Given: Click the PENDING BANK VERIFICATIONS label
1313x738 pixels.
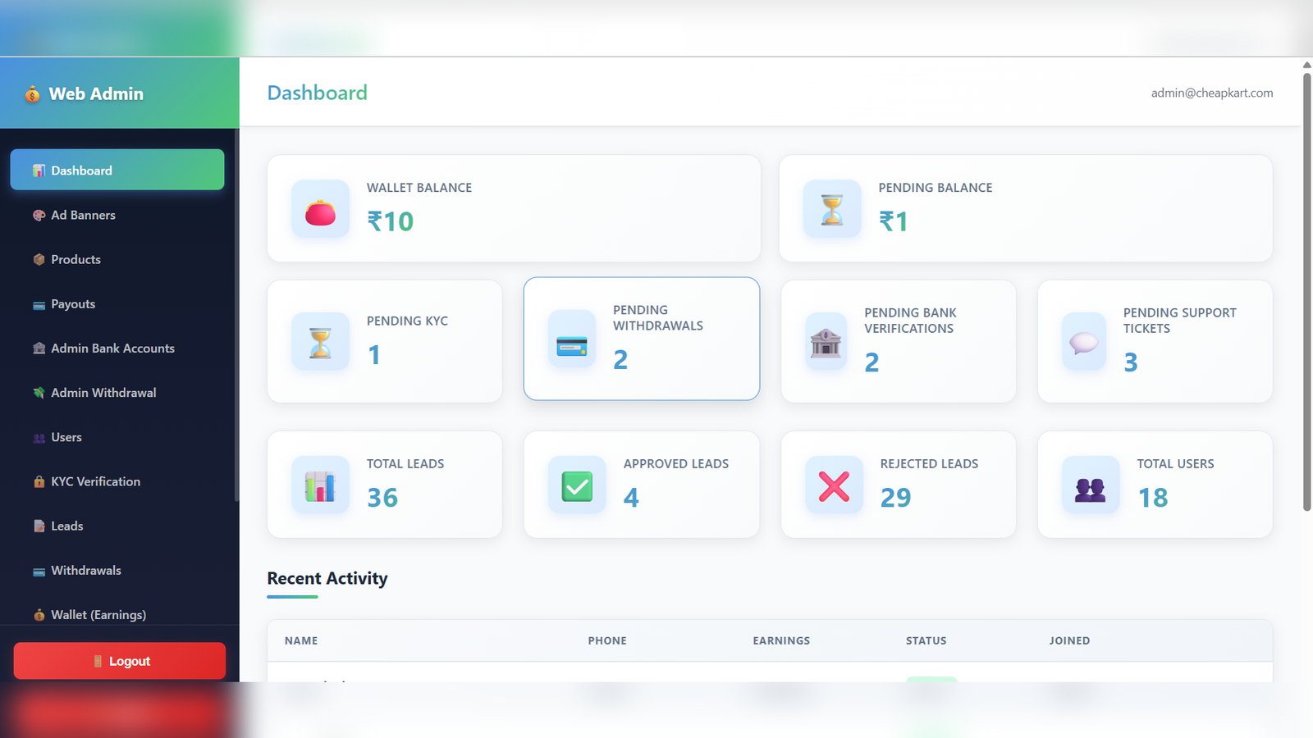Looking at the screenshot, I should (910, 321).
